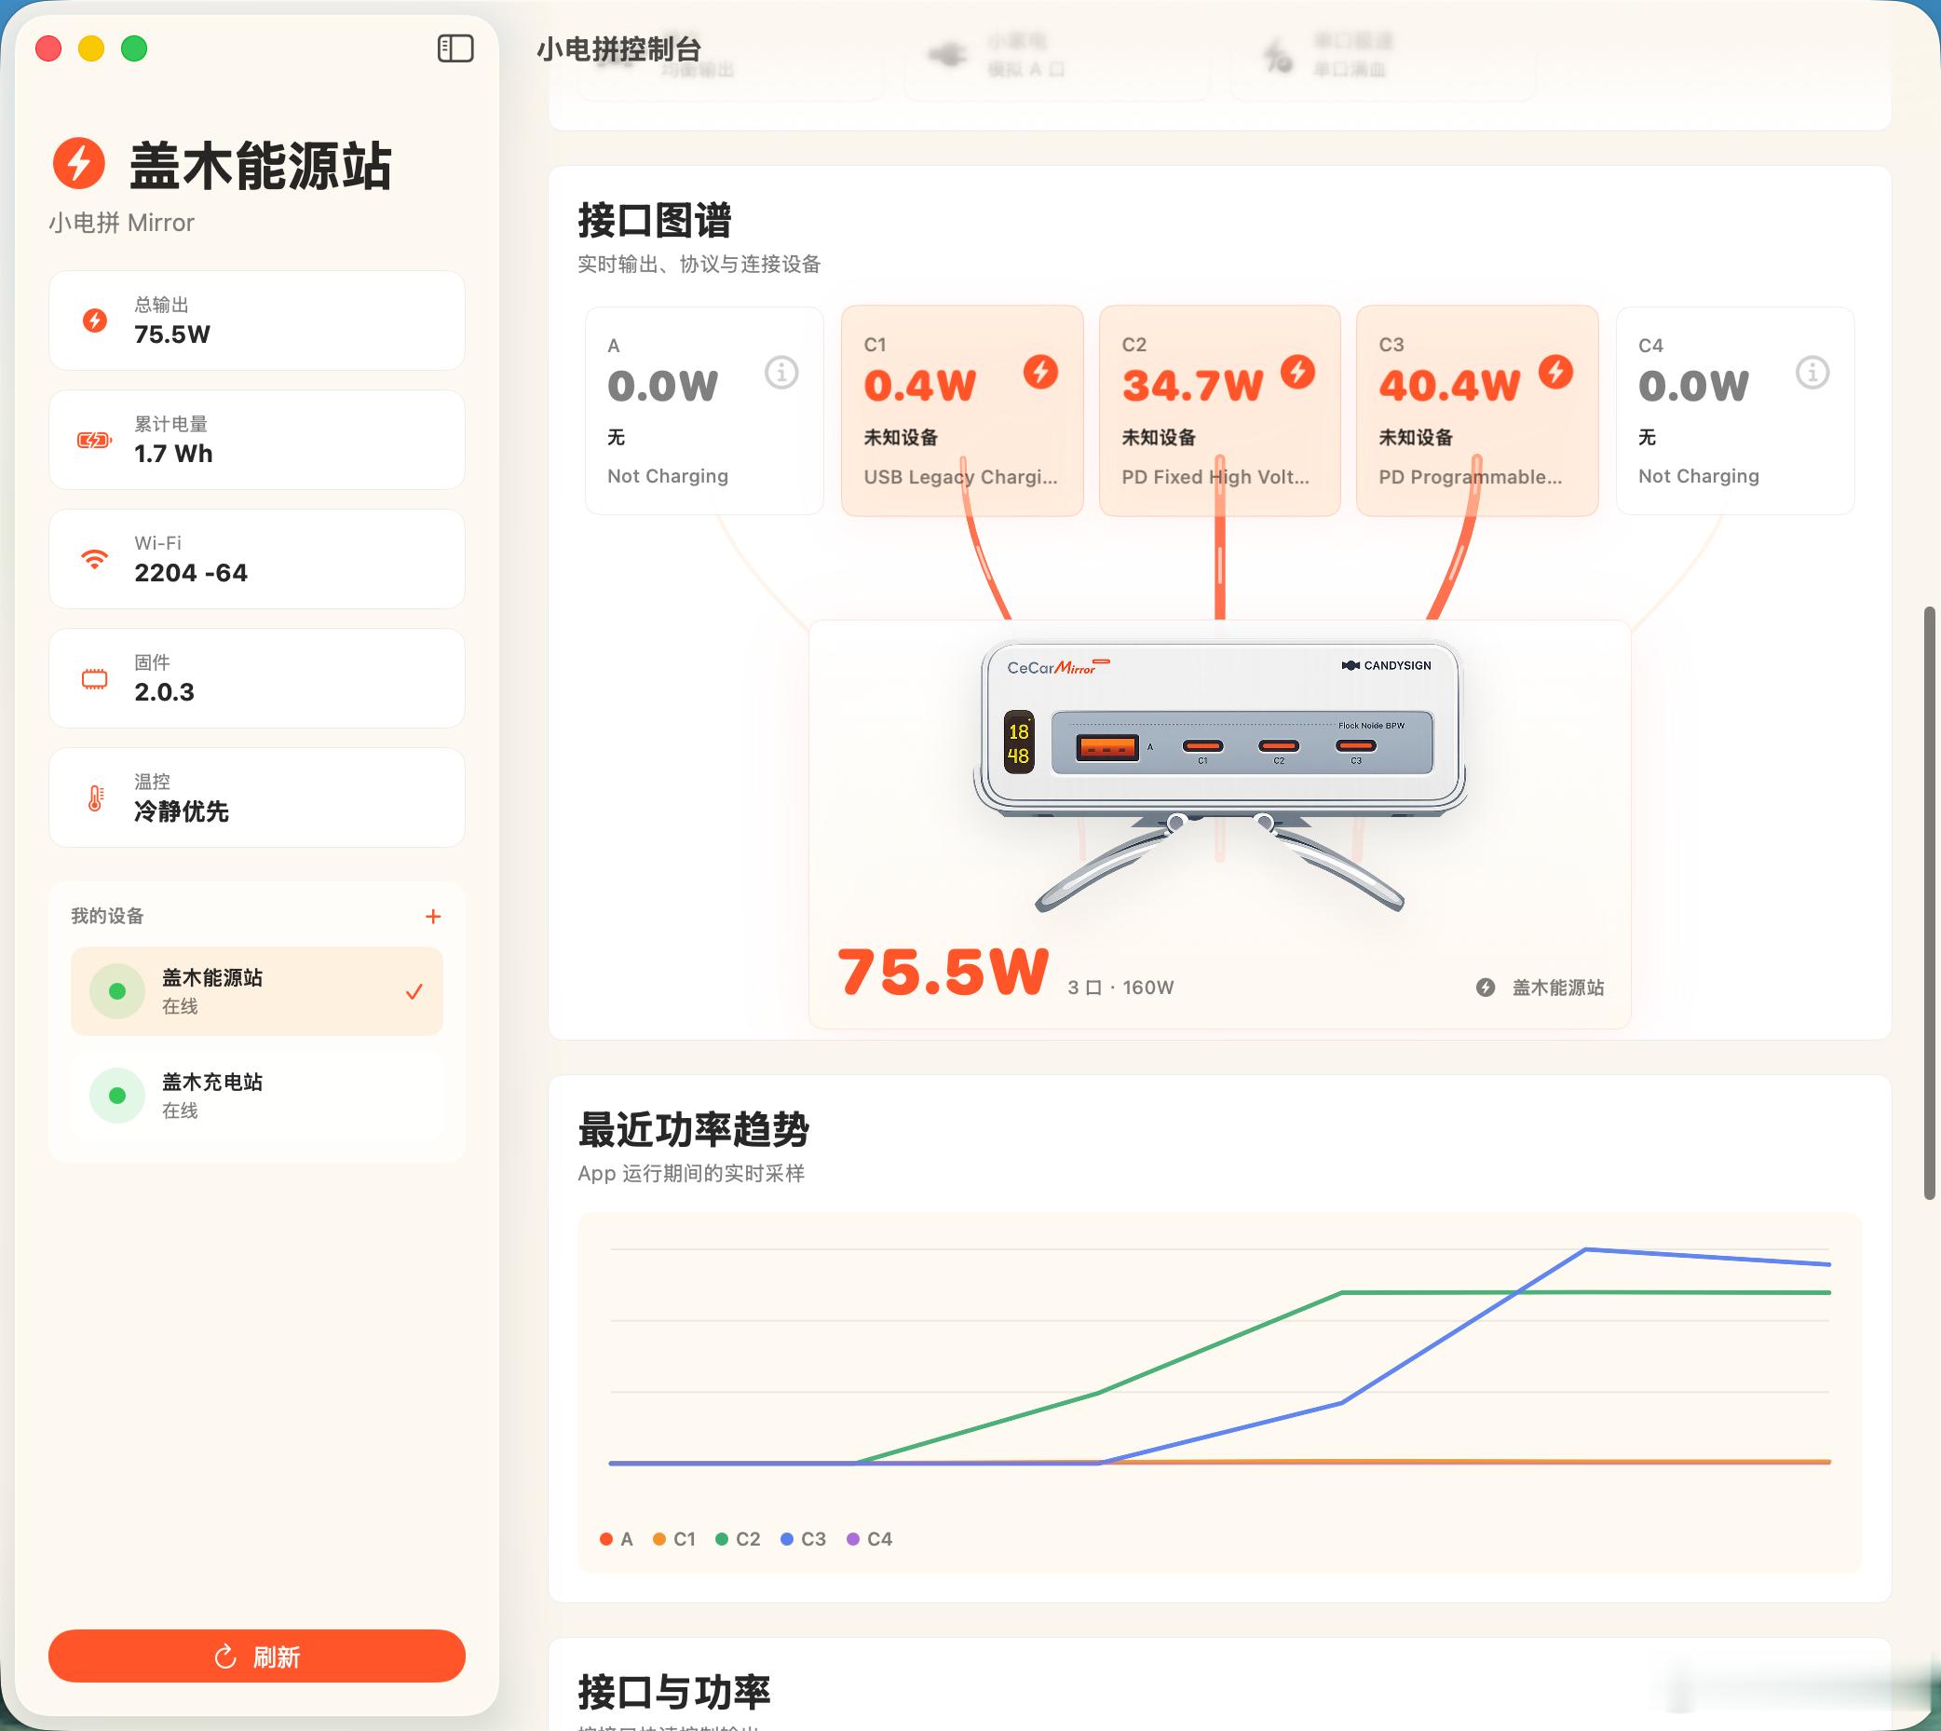Select the port A 0.0W card

[x=704, y=411]
